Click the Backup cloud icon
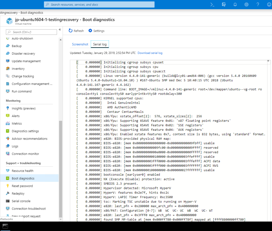This screenshot has width=272, height=231. click(8, 46)
